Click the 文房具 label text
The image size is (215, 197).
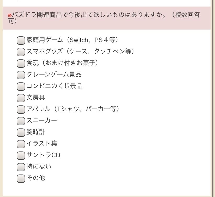(36, 98)
